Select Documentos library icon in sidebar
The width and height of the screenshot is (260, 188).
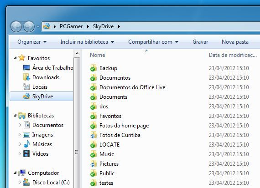(26, 125)
